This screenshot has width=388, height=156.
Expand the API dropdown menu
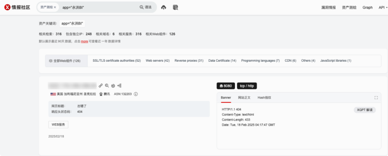(383, 8)
